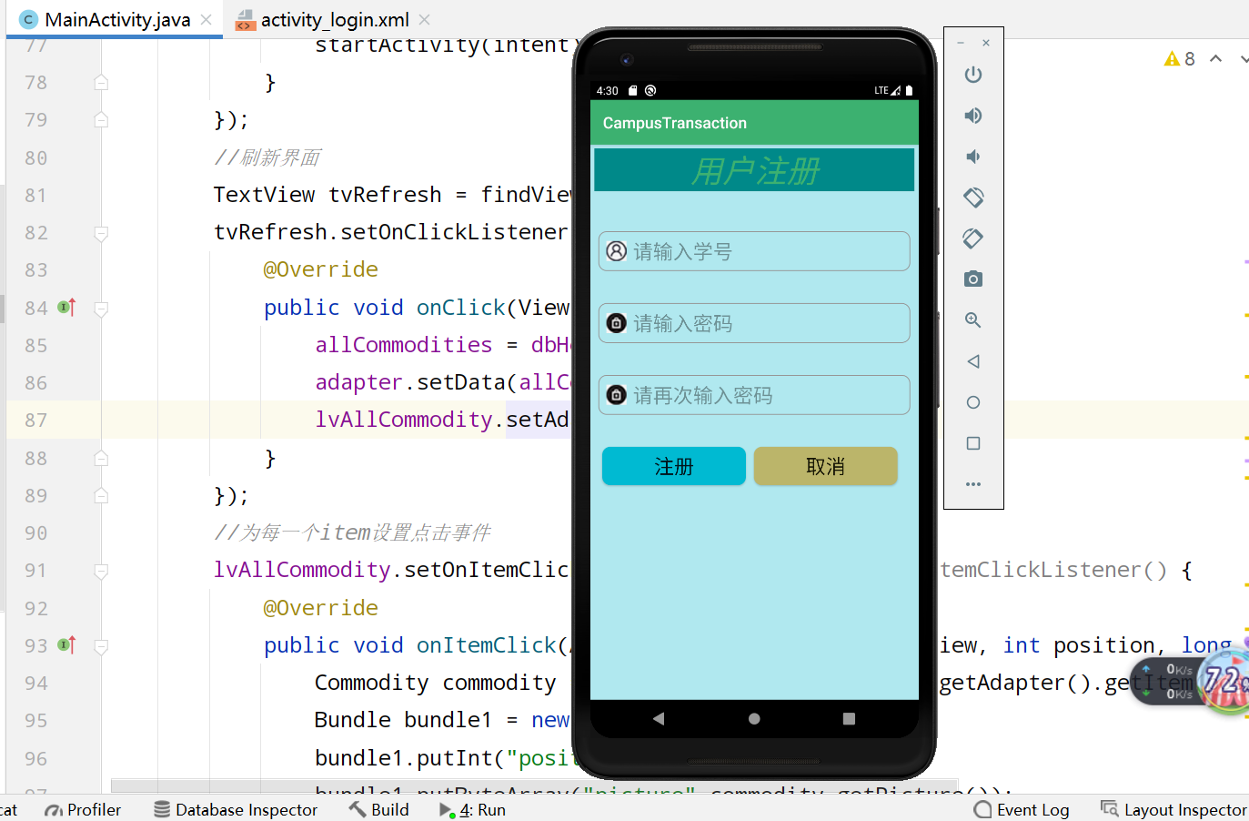The image size is (1249, 821).
Task: Open the Layout Inspector panel
Action: 1173,809
